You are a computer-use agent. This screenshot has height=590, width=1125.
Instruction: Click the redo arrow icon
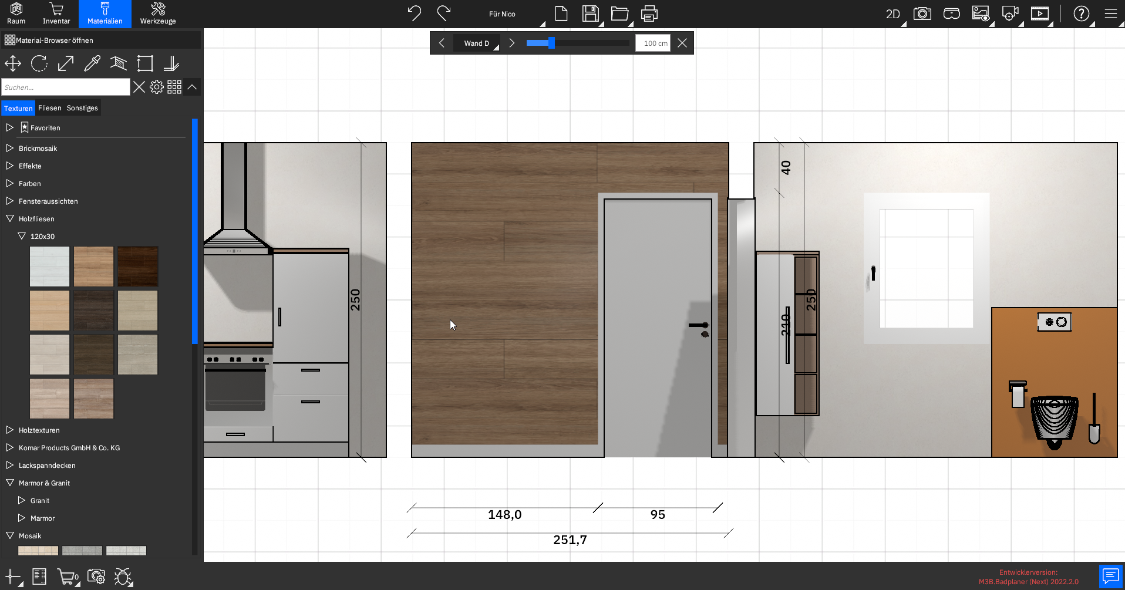click(444, 14)
